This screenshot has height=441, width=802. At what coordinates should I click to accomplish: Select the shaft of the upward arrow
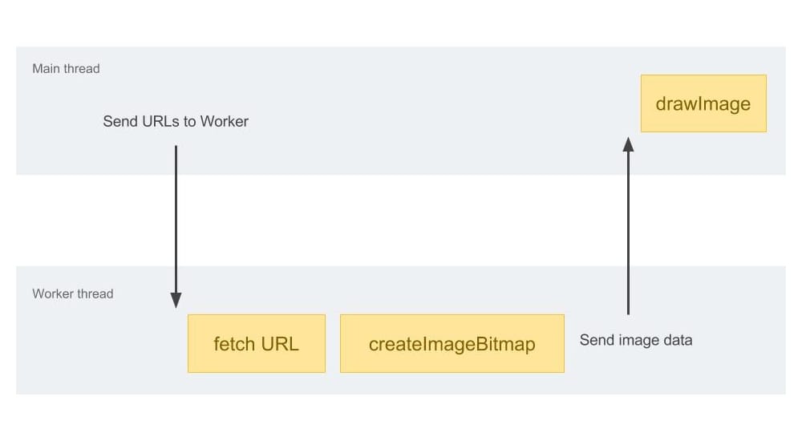tap(628, 233)
